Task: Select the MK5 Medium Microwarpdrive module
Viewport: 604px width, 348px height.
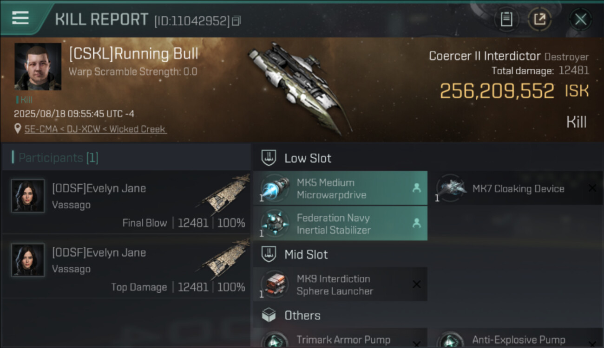Action: [340, 188]
